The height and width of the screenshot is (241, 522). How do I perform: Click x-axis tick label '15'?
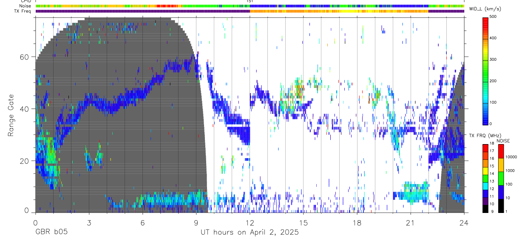(304, 223)
